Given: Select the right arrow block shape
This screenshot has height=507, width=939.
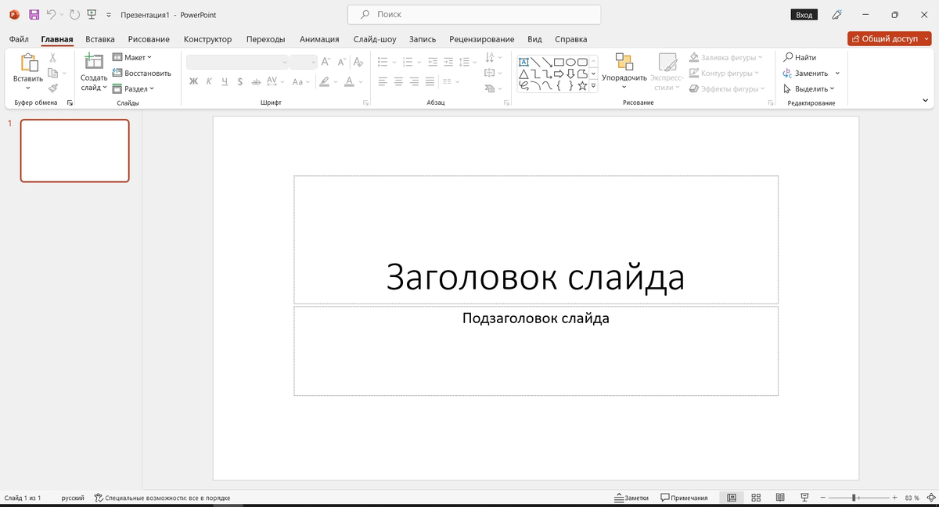Looking at the screenshot, I should tap(559, 74).
